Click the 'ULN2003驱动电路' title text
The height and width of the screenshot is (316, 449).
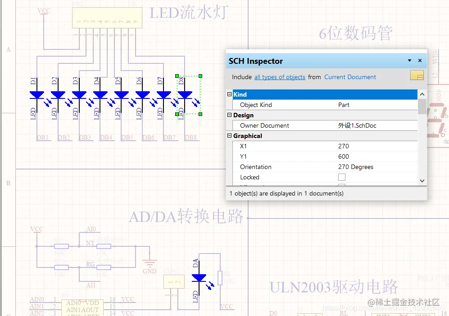(334, 287)
